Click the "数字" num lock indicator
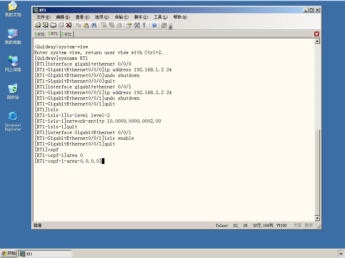Screen dimensions: 345x258 coord(309,225)
